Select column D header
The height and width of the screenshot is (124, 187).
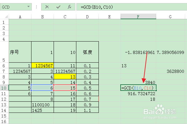(x=87, y=17)
